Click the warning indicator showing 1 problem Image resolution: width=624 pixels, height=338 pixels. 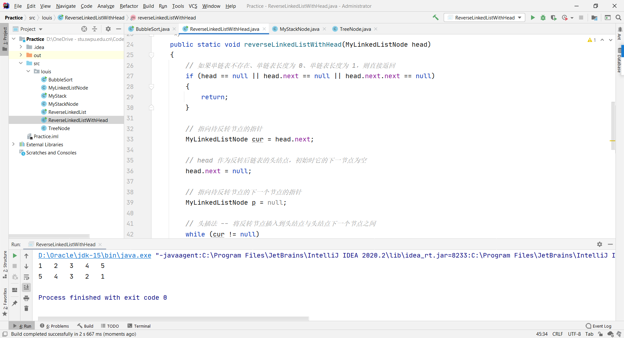pos(591,40)
